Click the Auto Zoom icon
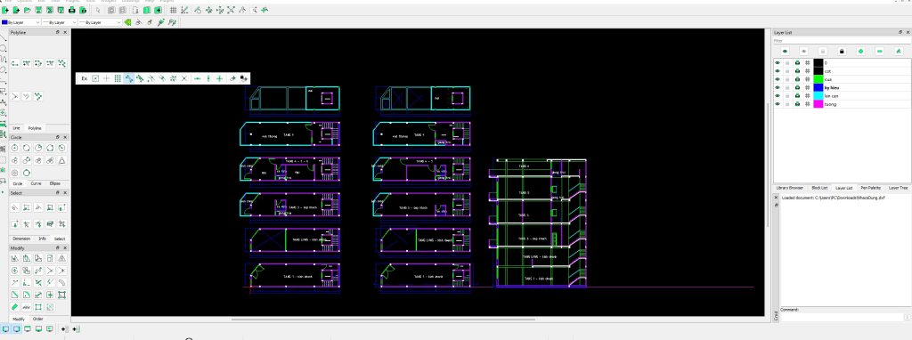Image resolution: width=912 pixels, height=340 pixels. (x=231, y=10)
